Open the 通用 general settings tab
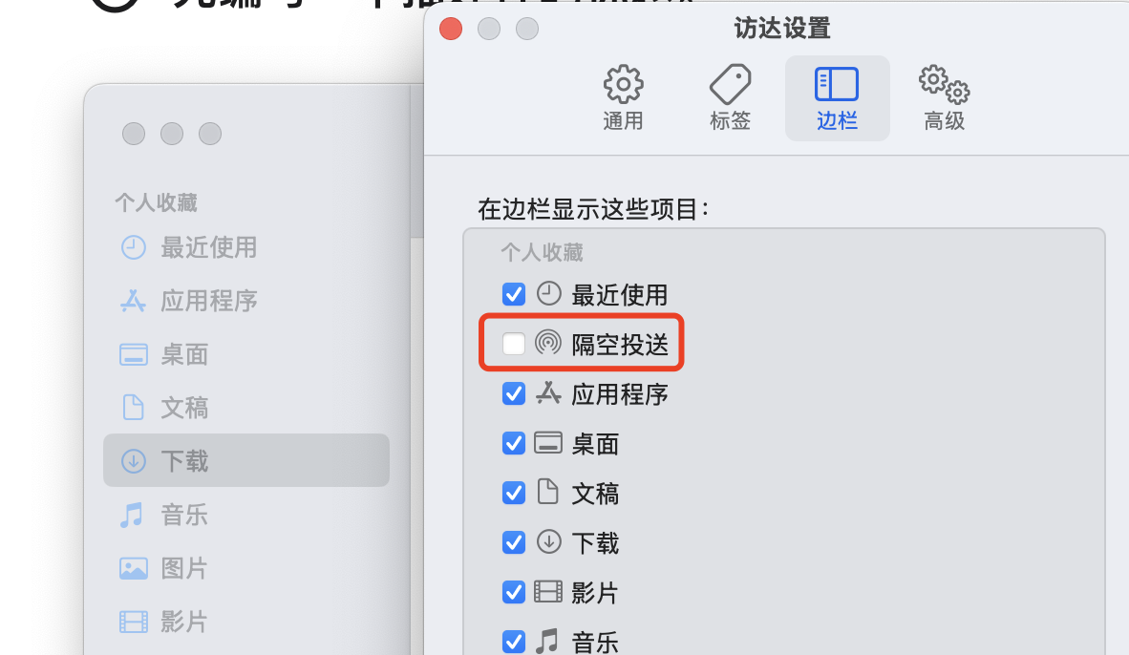This screenshot has height=655, width=1129. (x=623, y=98)
